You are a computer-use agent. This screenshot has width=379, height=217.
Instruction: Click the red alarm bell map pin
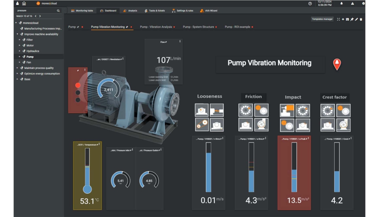coord(337,64)
